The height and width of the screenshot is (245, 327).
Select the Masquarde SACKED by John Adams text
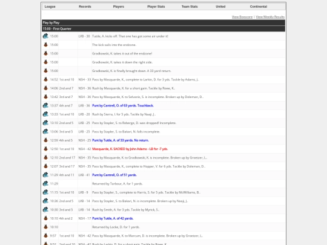[130, 149]
